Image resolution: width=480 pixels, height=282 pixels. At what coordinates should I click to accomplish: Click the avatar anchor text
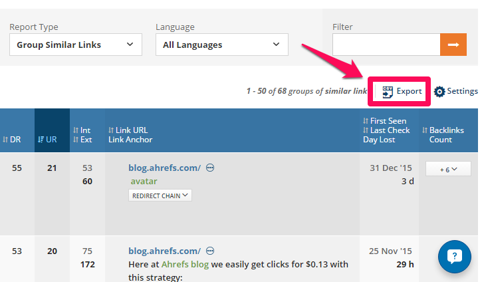(144, 182)
